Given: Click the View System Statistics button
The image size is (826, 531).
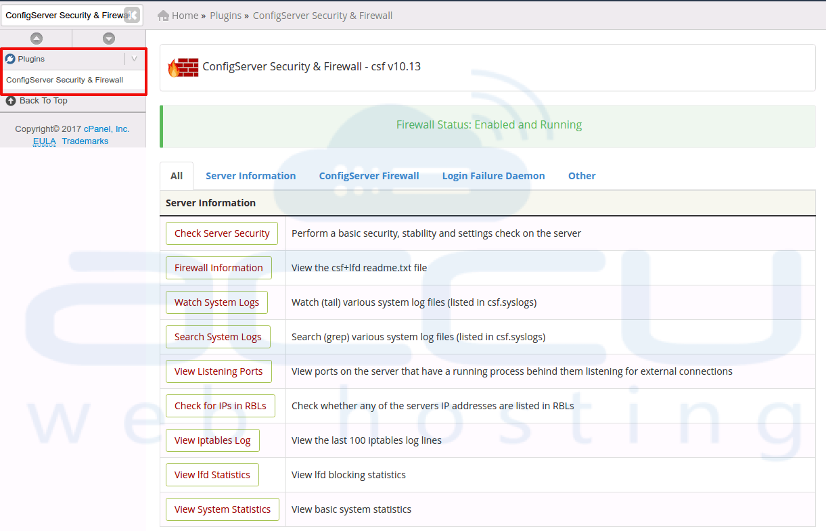Looking at the screenshot, I should pos(223,509).
